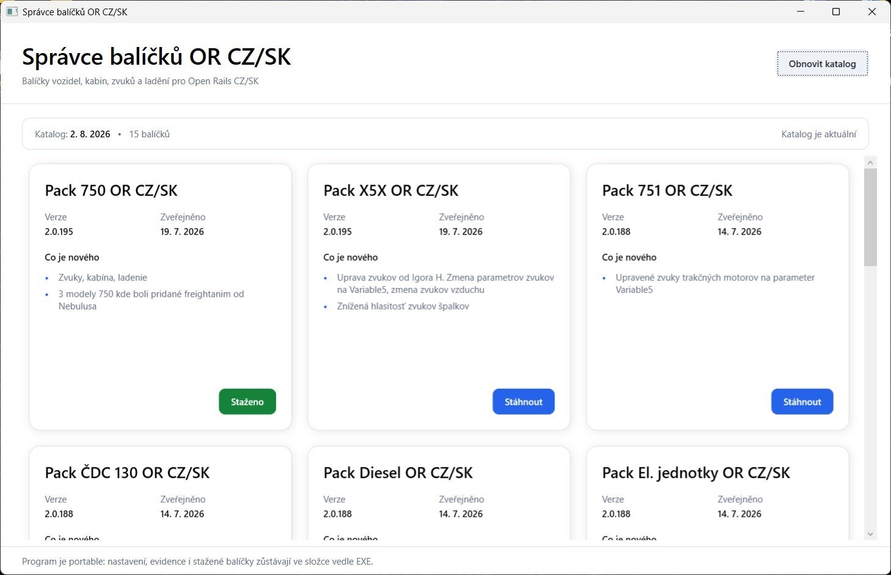The height and width of the screenshot is (575, 891).
Task: Click the catalog date 2. 8. 2026
Action: coord(90,134)
